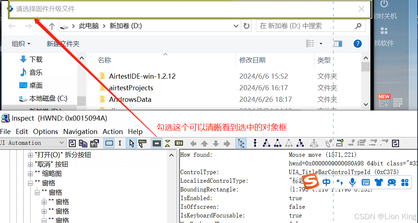The height and width of the screenshot is (223, 418).
Task: Open the address bar history dropdown
Action: [236, 26]
